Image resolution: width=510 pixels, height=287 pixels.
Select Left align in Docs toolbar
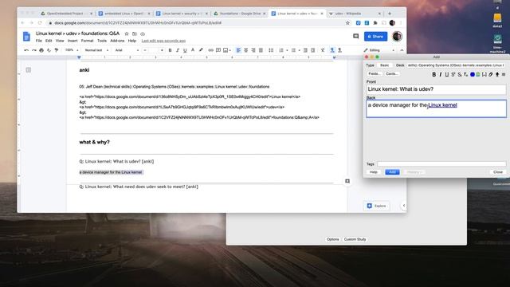click(238, 50)
